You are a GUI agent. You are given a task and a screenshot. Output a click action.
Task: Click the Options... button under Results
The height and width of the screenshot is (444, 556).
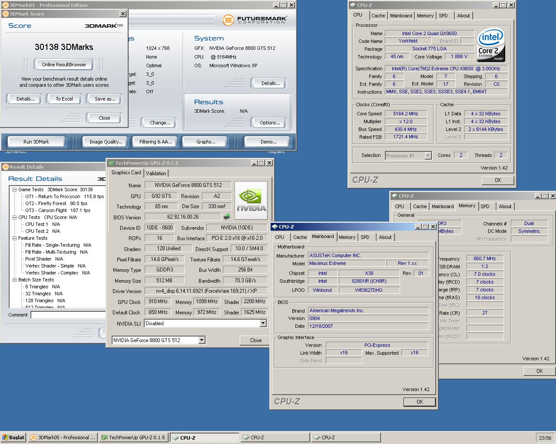coord(270,123)
